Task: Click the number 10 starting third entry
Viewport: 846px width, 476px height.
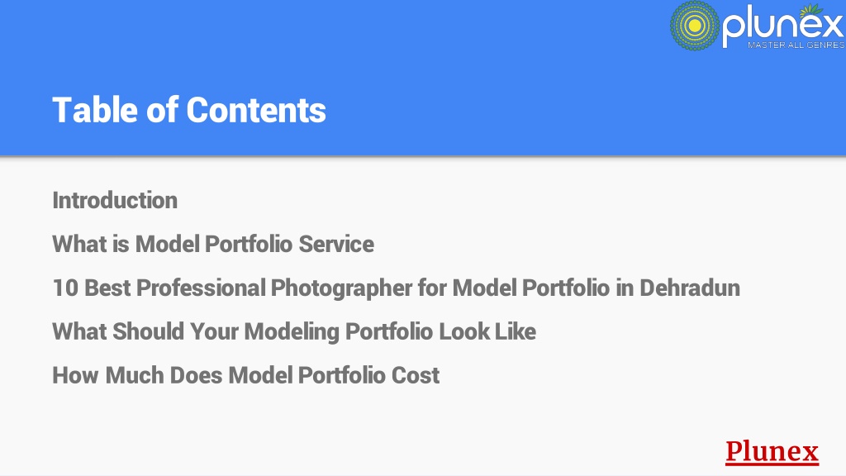Action: click(65, 288)
